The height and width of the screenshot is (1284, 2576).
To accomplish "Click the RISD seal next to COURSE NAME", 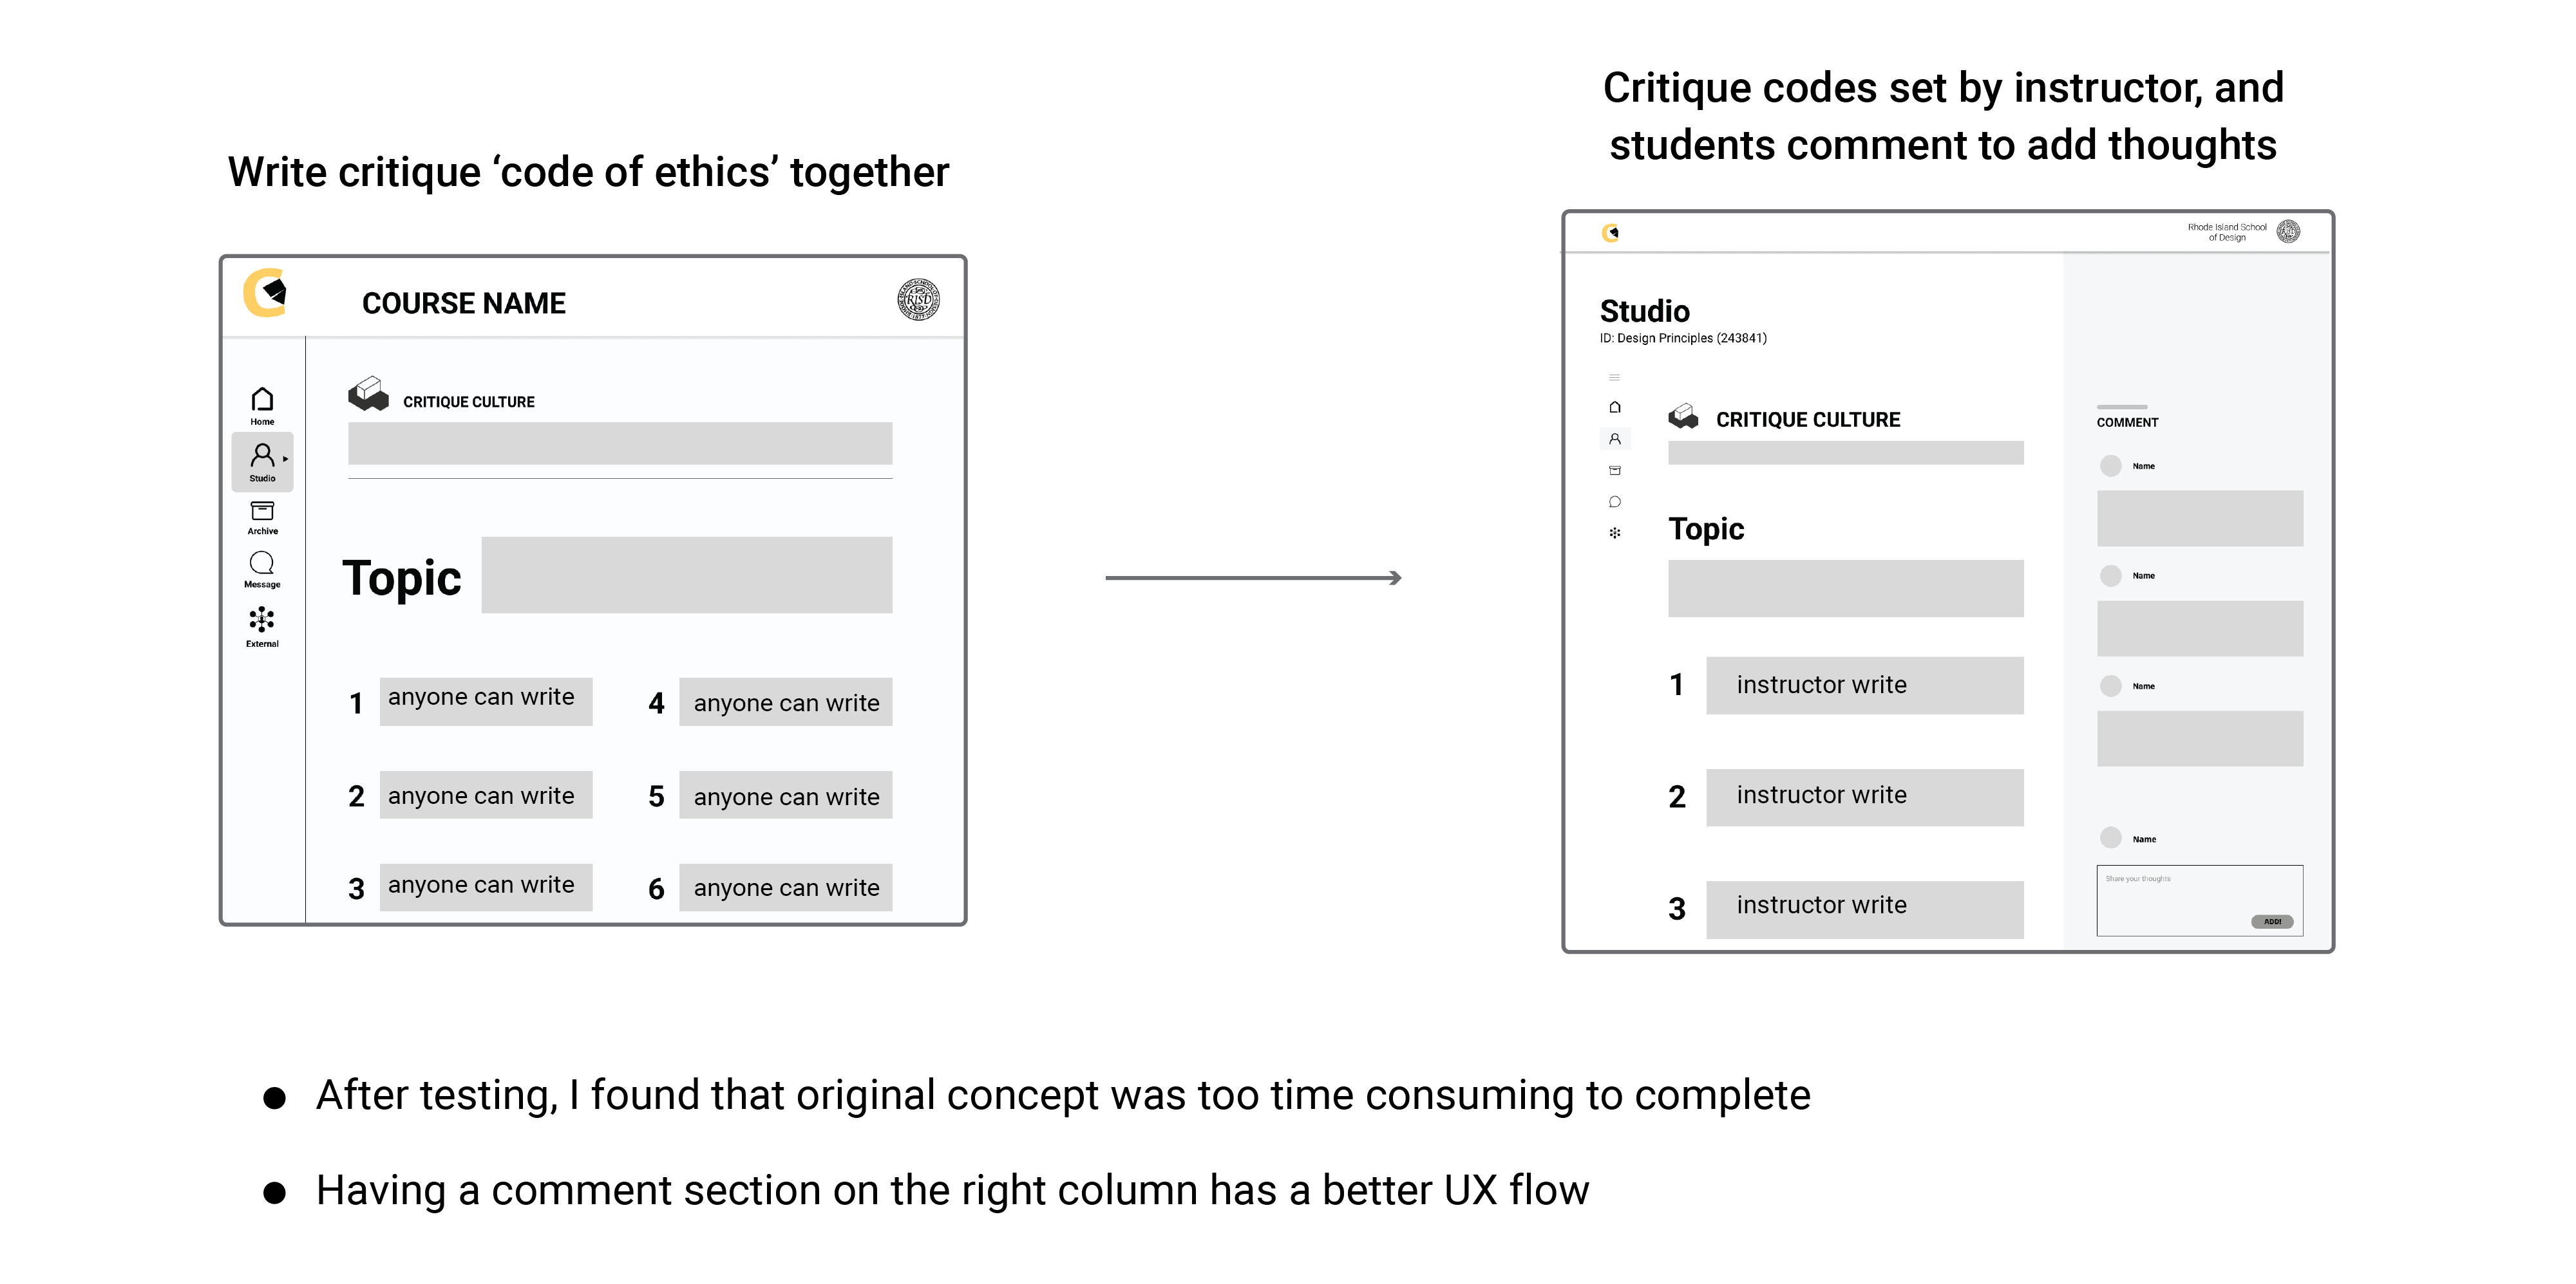I will pyautogui.click(x=918, y=300).
